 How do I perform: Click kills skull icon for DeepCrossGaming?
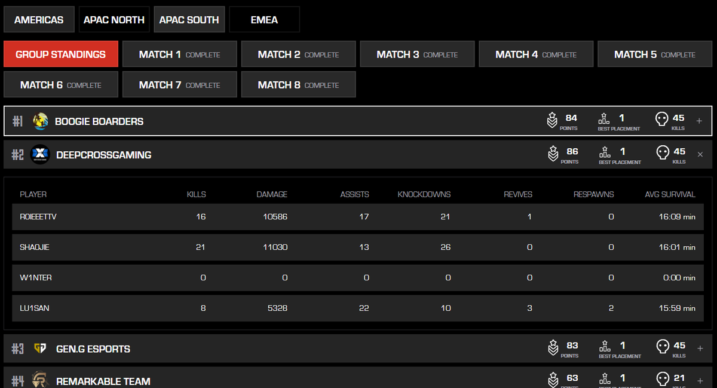click(x=661, y=154)
